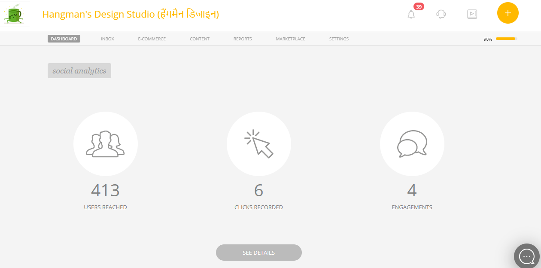The height and width of the screenshot is (268, 541).
Task: Click the 90% text
Action: [x=488, y=39]
